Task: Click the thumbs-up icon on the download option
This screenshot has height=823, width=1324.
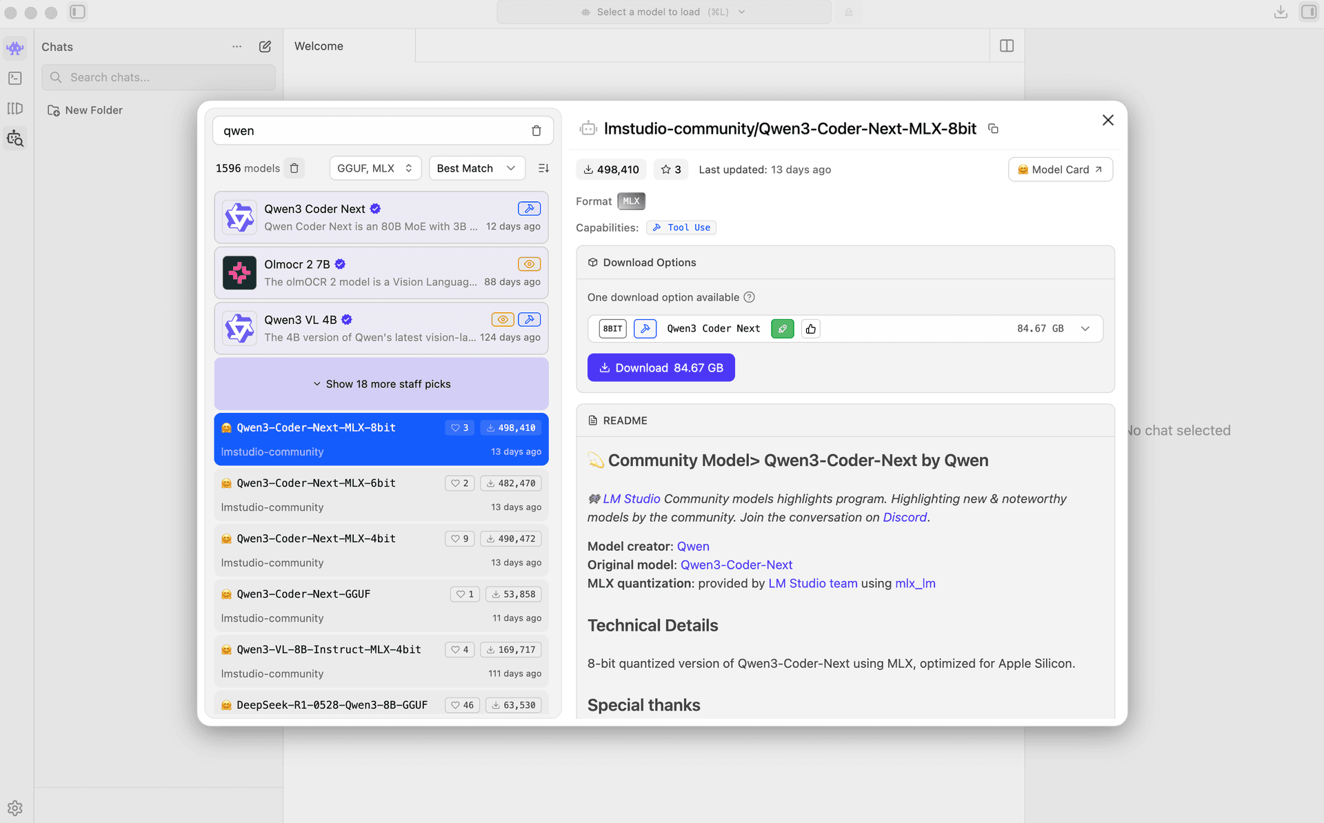Action: [x=811, y=329]
